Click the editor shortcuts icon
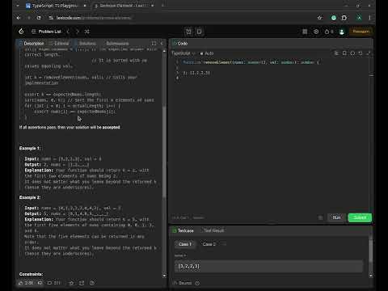The width and height of the screenshot is (388, 291). click(352, 53)
